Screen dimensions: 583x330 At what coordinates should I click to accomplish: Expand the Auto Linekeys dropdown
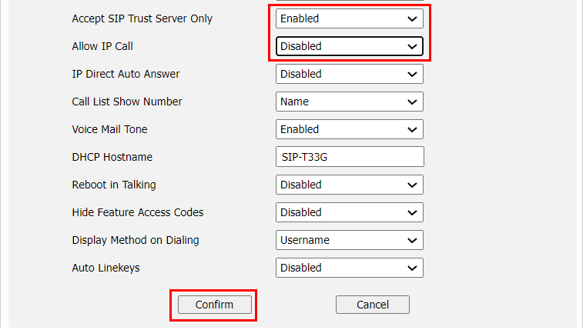[349, 268]
